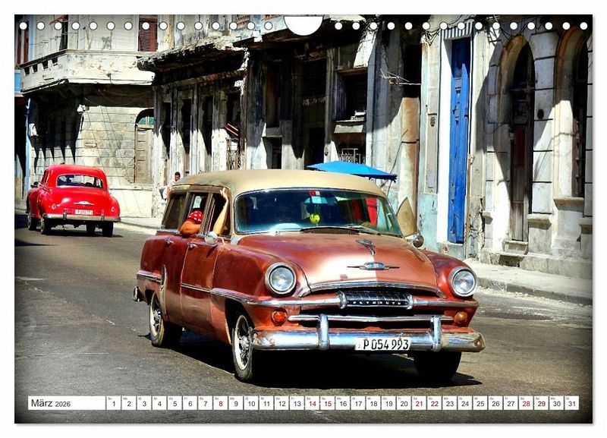Select Sunday 22 in the calendar strip
Viewport: 607px width, 438px height.
click(435, 403)
